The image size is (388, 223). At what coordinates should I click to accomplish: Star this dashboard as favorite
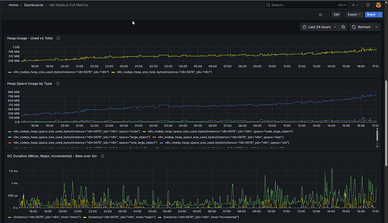click(x=321, y=15)
